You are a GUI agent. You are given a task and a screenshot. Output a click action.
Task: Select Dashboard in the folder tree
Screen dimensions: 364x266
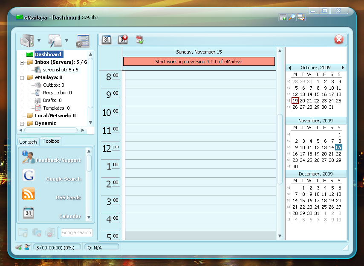48,54
